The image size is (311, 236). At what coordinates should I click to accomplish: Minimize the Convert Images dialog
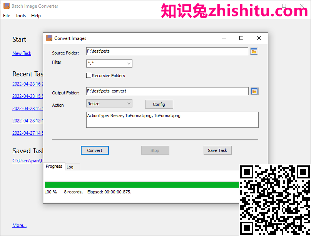point(224,38)
